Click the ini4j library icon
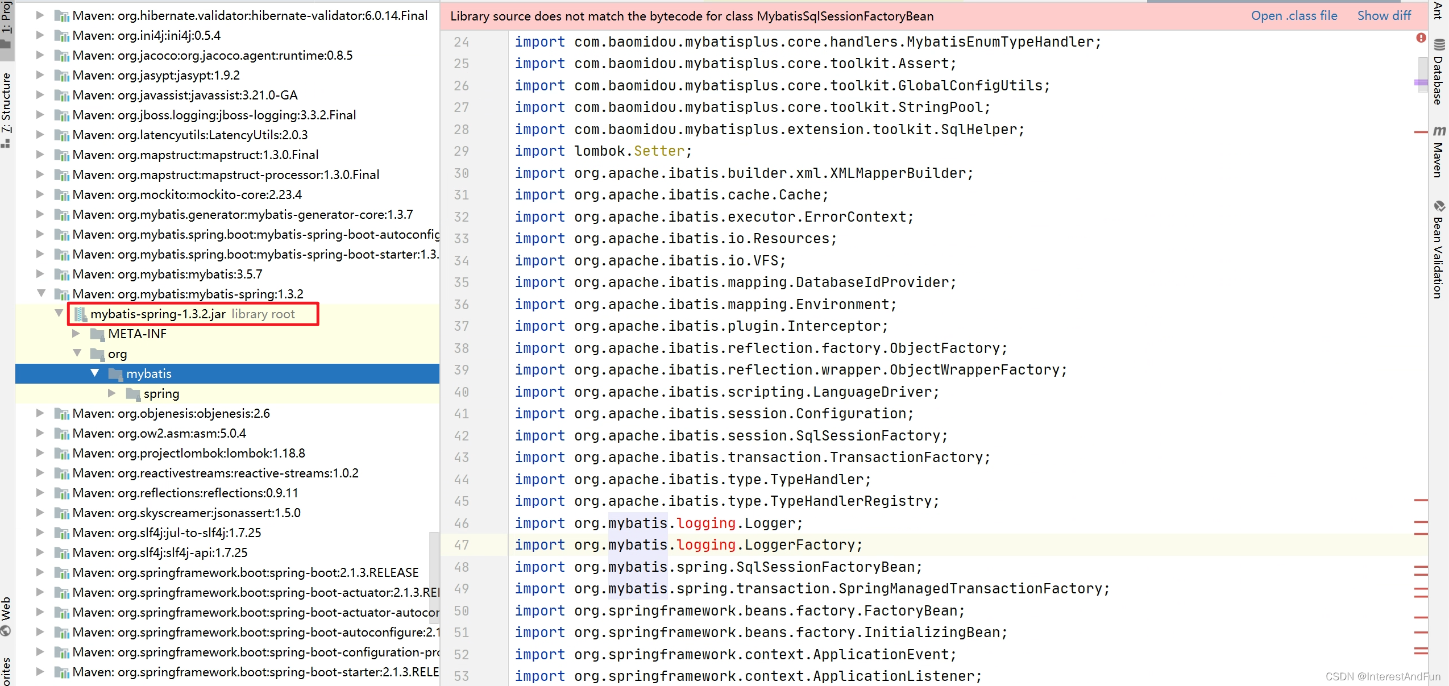This screenshot has height=686, width=1449. point(61,36)
